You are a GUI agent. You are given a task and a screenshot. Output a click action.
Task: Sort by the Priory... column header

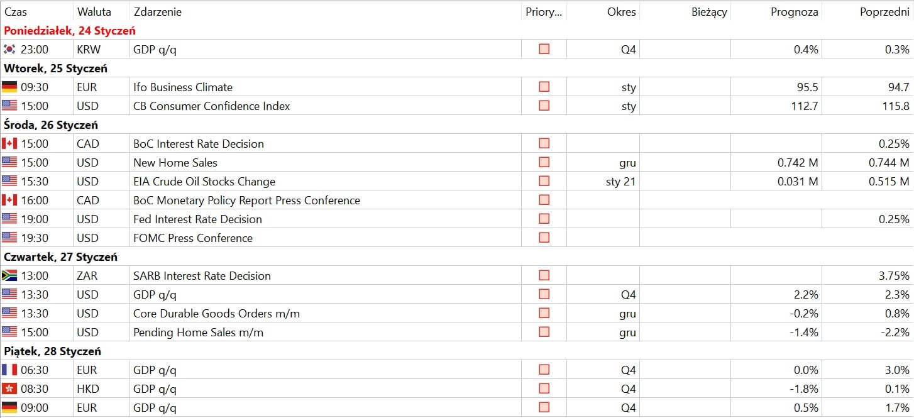pos(544,12)
